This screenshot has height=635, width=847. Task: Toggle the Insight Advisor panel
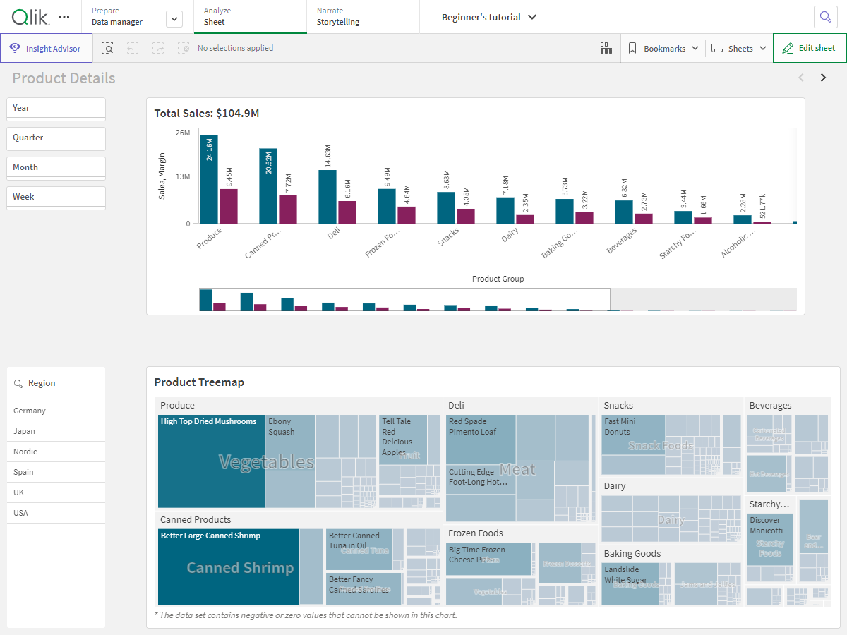point(46,48)
